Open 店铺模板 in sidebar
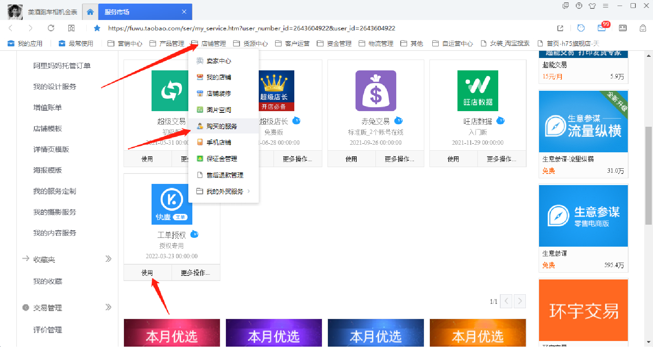Viewport: 653px width, 347px height. (x=48, y=128)
